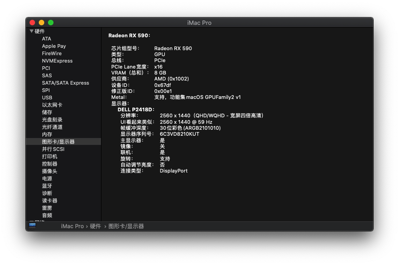The height and width of the screenshot is (265, 399).
Task: Close the iMac Pro window
Action: pos(32,23)
